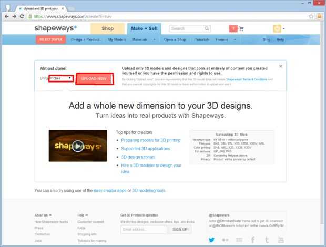Open My Models menu item
Screen dimensions: 326x247
coord(117,39)
